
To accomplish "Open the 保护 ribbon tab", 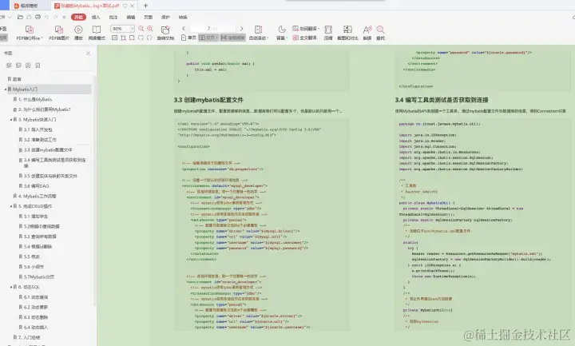I will click(166, 17).
